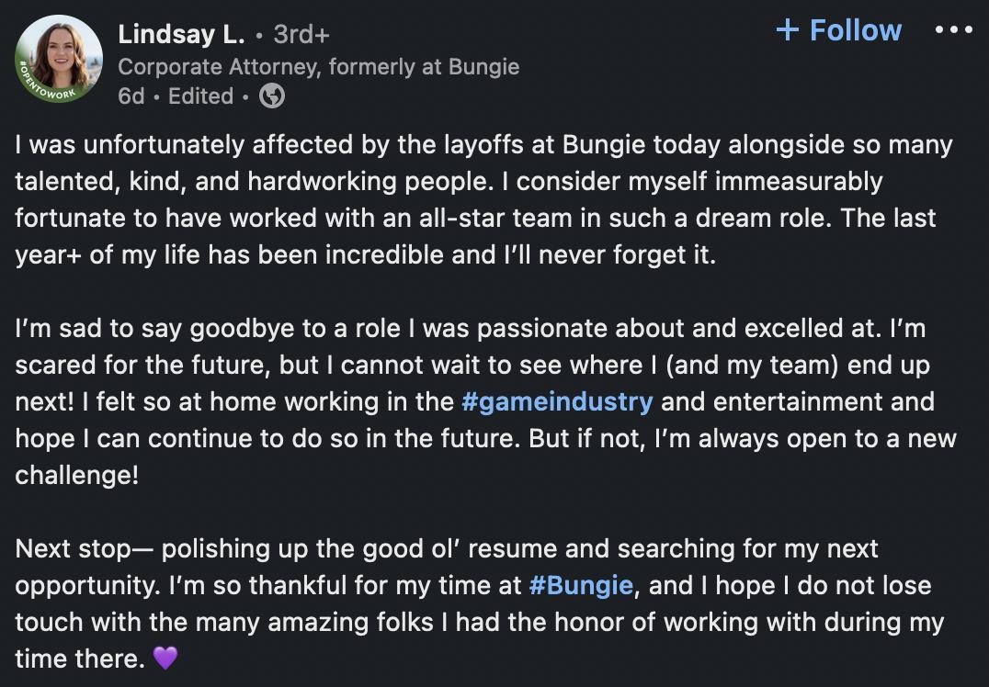Viewport: 989px width, 687px height.
Task: Click the paragraph beginning "Next stop"
Action: 480,603
